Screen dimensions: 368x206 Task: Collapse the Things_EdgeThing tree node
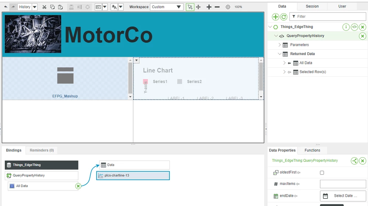270,27
